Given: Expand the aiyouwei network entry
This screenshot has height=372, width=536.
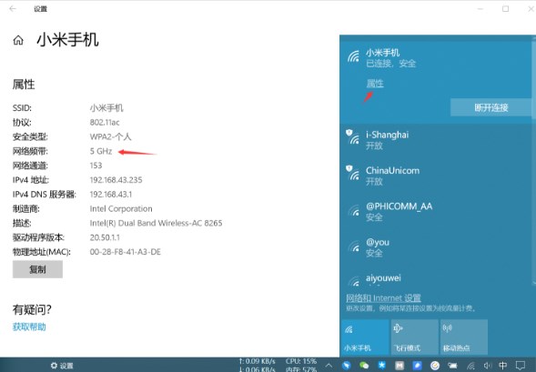Looking at the screenshot, I should (436, 277).
